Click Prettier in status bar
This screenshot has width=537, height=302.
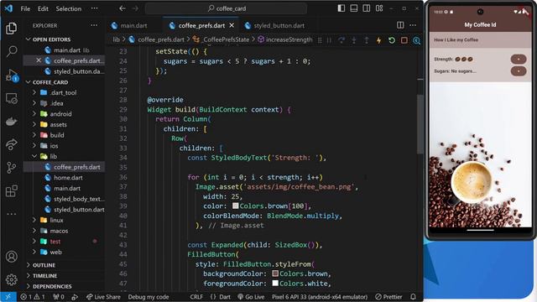point(388,296)
